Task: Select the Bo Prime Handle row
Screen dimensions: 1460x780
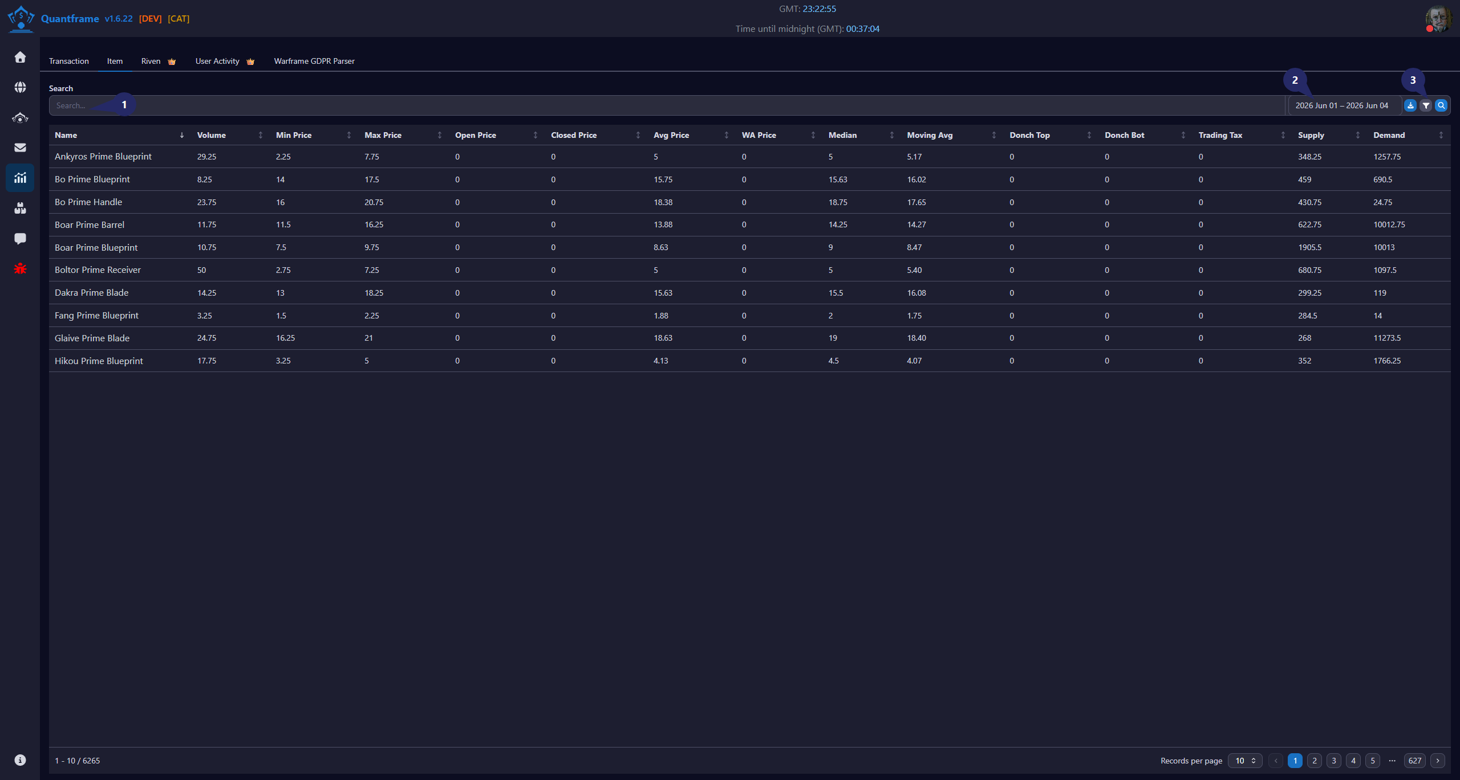Action: [x=749, y=202]
